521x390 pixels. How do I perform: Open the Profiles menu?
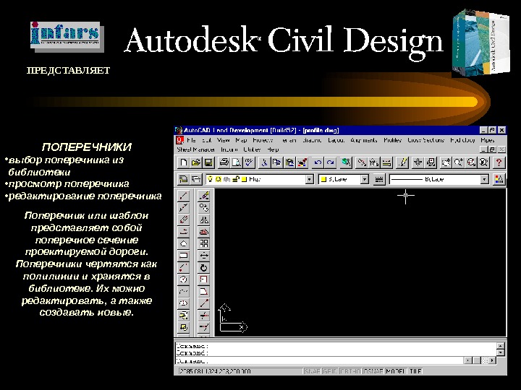click(393, 140)
